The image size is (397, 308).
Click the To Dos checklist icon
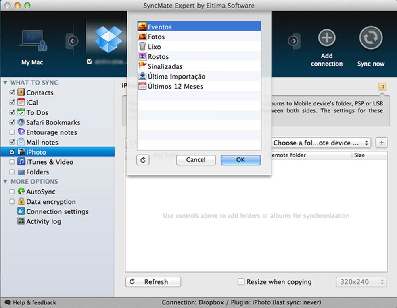point(21,112)
